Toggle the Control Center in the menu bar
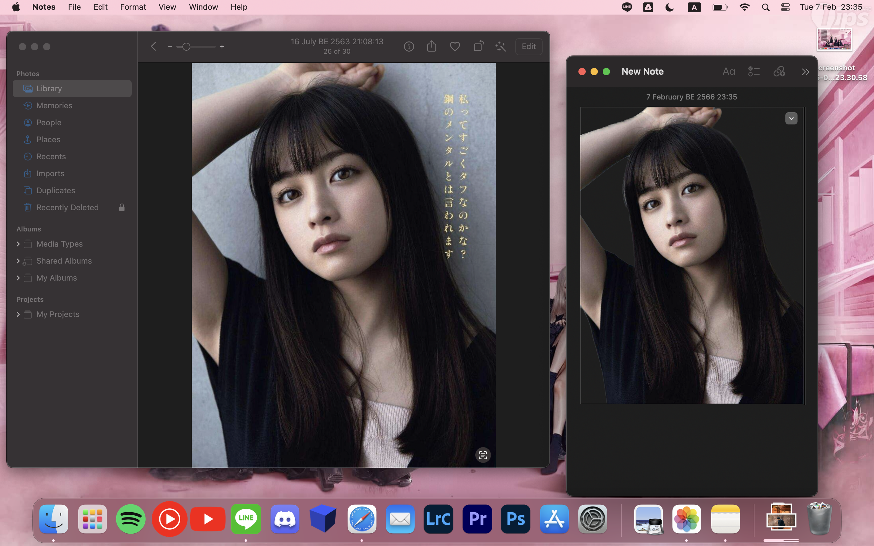The image size is (874, 546). tap(785, 7)
